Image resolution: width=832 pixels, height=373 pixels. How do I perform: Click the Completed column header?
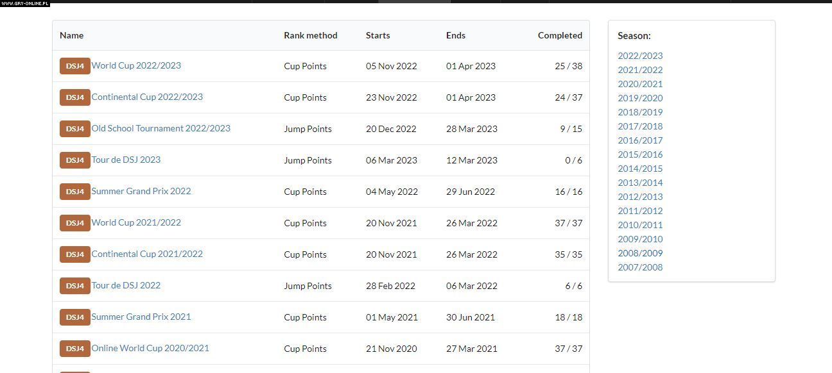click(560, 35)
